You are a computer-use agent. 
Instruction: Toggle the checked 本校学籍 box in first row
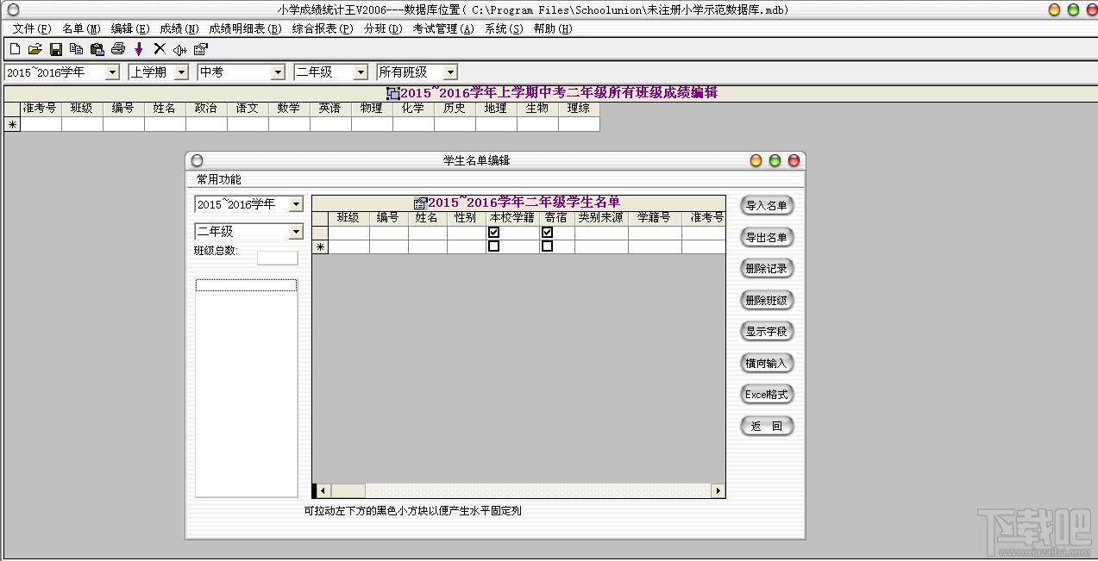(x=493, y=232)
